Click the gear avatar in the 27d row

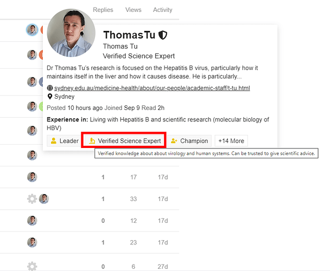click(x=32, y=266)
